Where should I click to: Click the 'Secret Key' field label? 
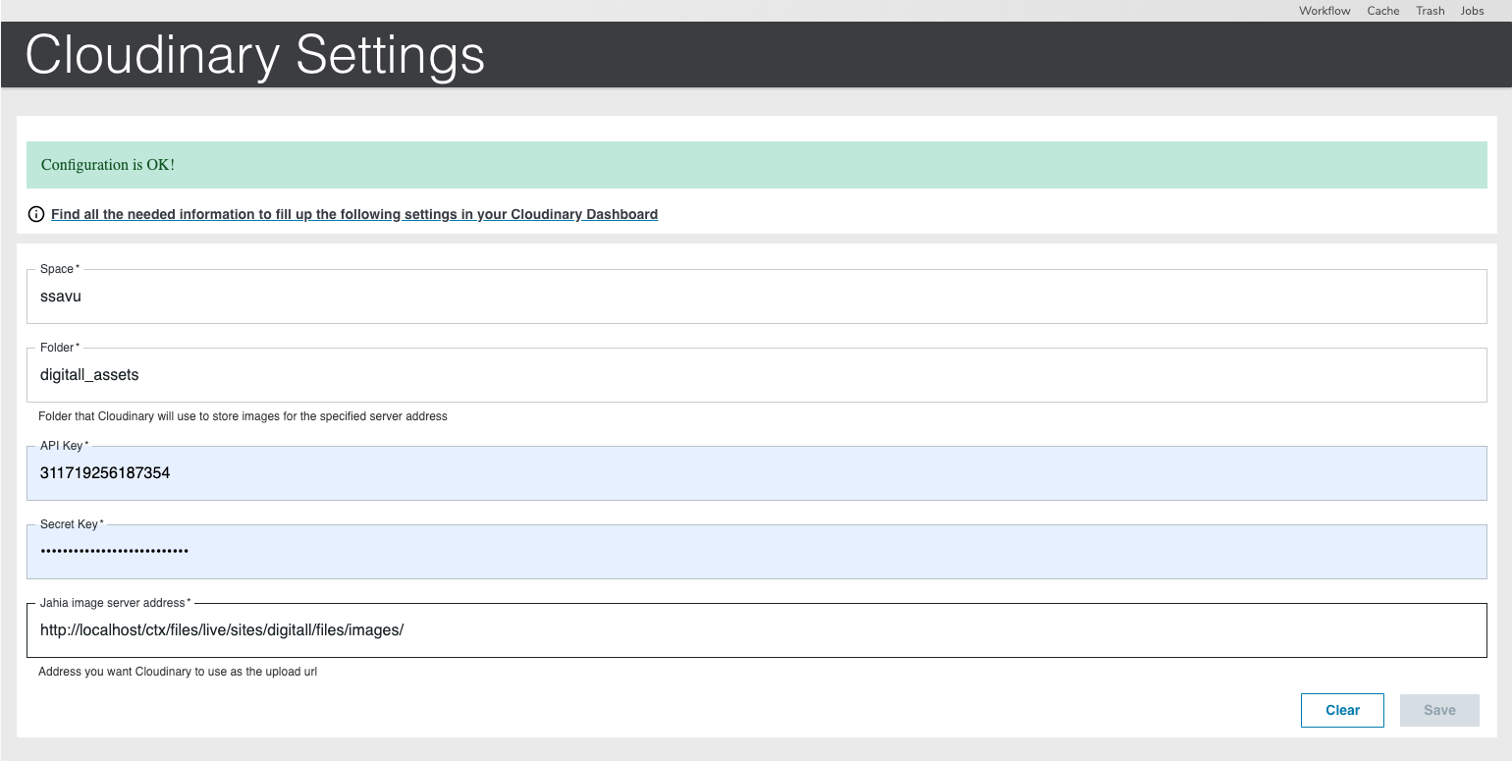click(x=71, y=524)
